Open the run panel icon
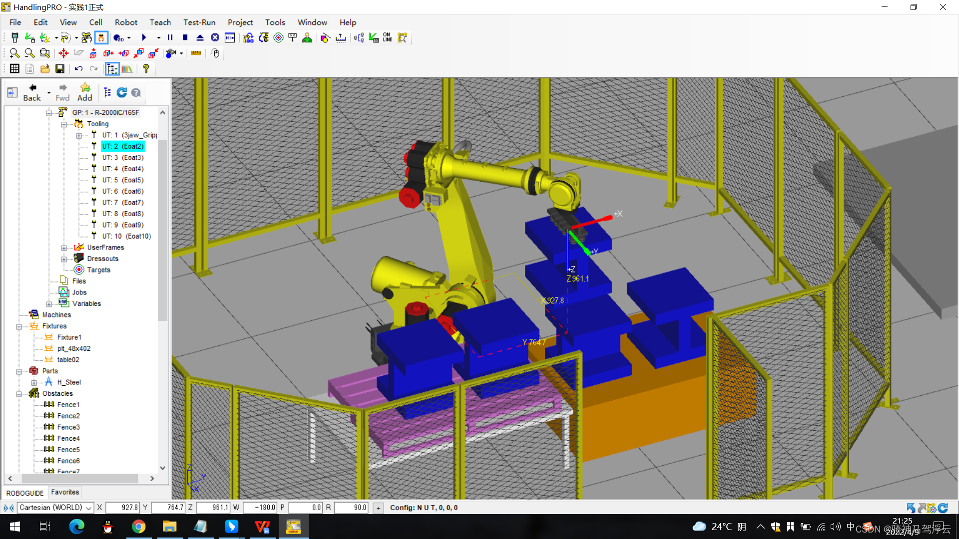The width and height of the screenshot is (959, 539). coord(230,38)
